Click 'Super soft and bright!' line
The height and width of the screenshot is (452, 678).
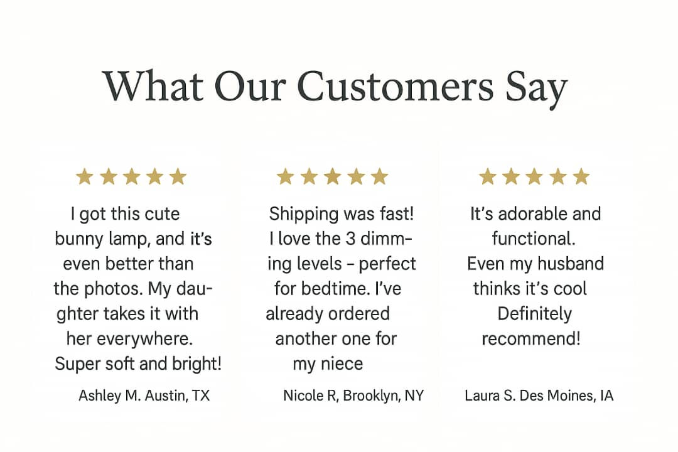pyautogui.click(x=138, y=363)
